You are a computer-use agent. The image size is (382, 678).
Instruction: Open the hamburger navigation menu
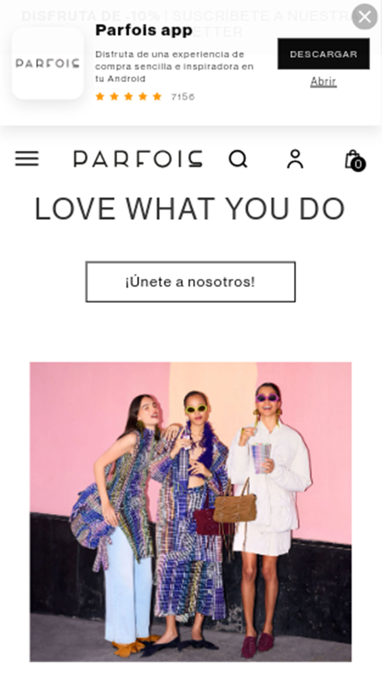pos(27,159)
